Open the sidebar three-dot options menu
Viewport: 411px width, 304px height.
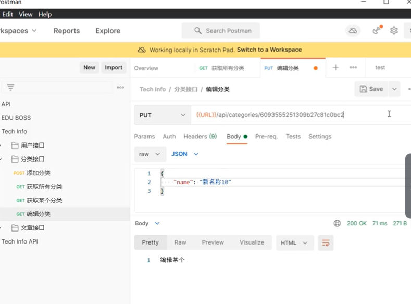pyautogui.click(x=120, y=88)
